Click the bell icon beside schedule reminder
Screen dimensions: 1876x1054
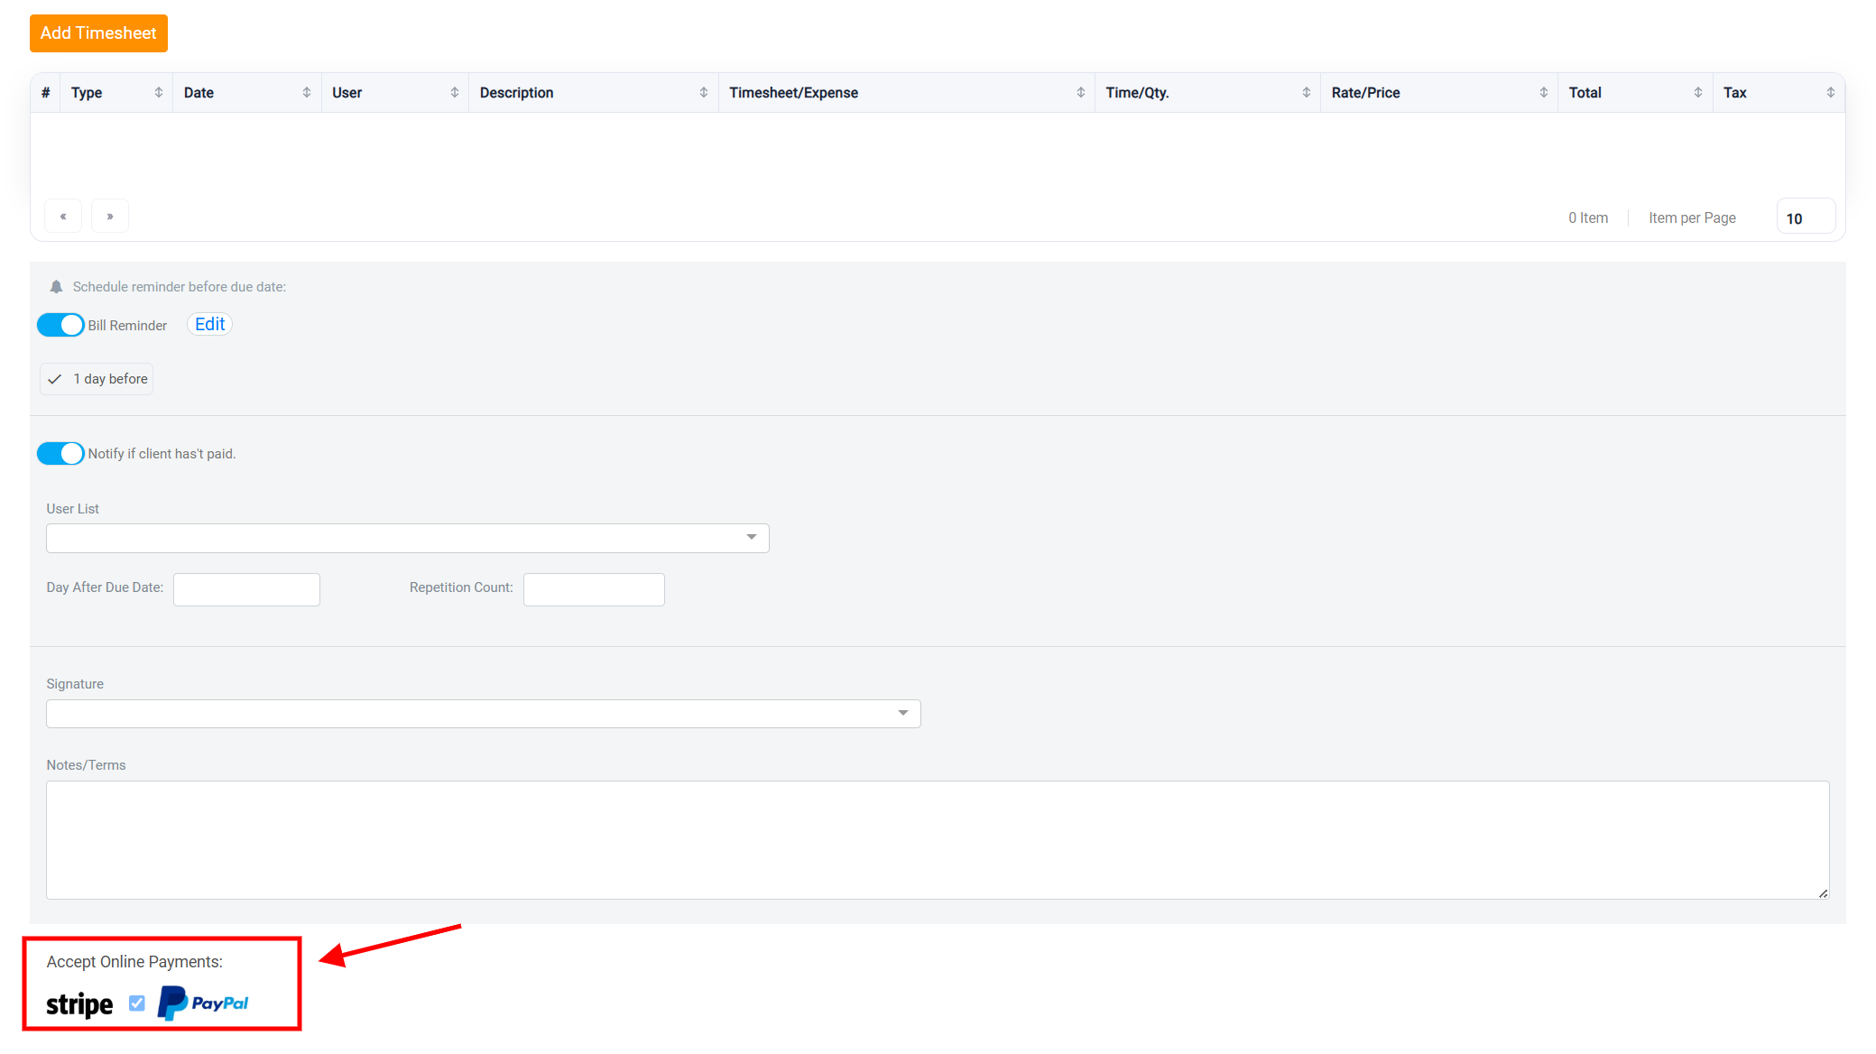(x=56, y=287)
